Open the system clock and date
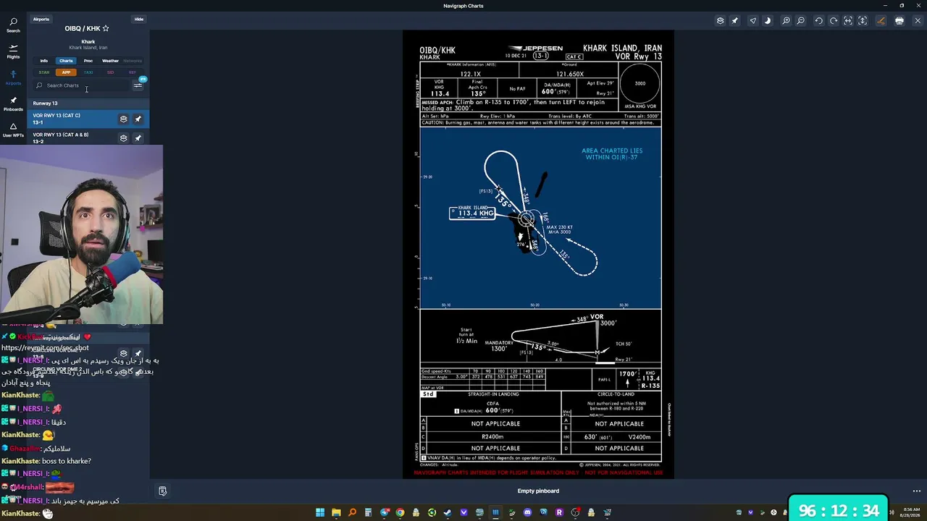The height and width of the screenshot is (521, 927). 910,512
